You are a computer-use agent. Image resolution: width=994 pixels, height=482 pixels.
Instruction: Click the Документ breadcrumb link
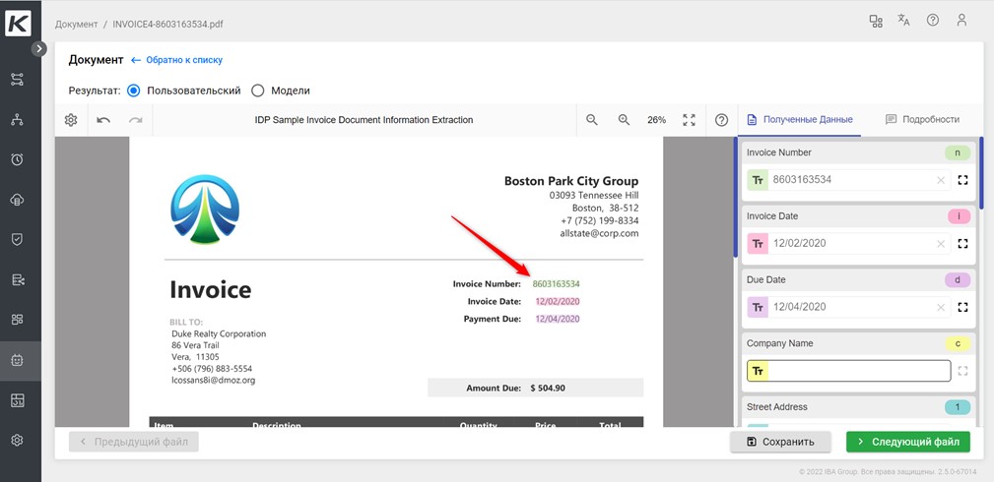[76, 24]
